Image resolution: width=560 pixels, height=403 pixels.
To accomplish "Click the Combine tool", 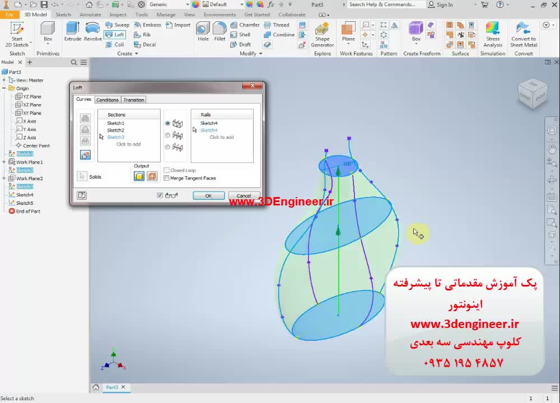I will pyautogui.click(x=279, y=35).
